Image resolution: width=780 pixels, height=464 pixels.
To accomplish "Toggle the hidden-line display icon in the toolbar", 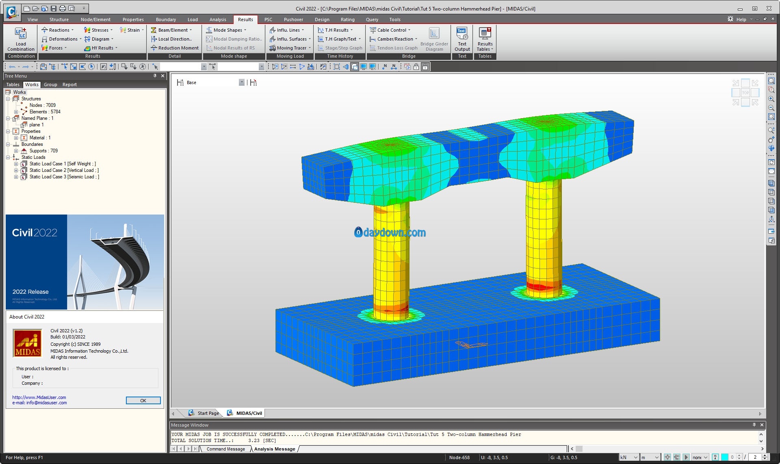I will (355, 67).
